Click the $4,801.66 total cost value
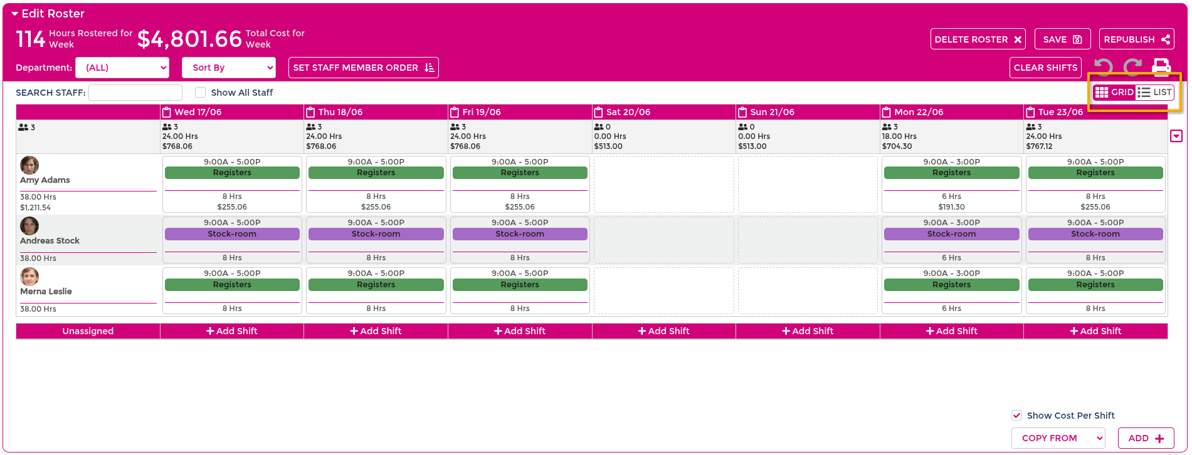 point(189,39)
